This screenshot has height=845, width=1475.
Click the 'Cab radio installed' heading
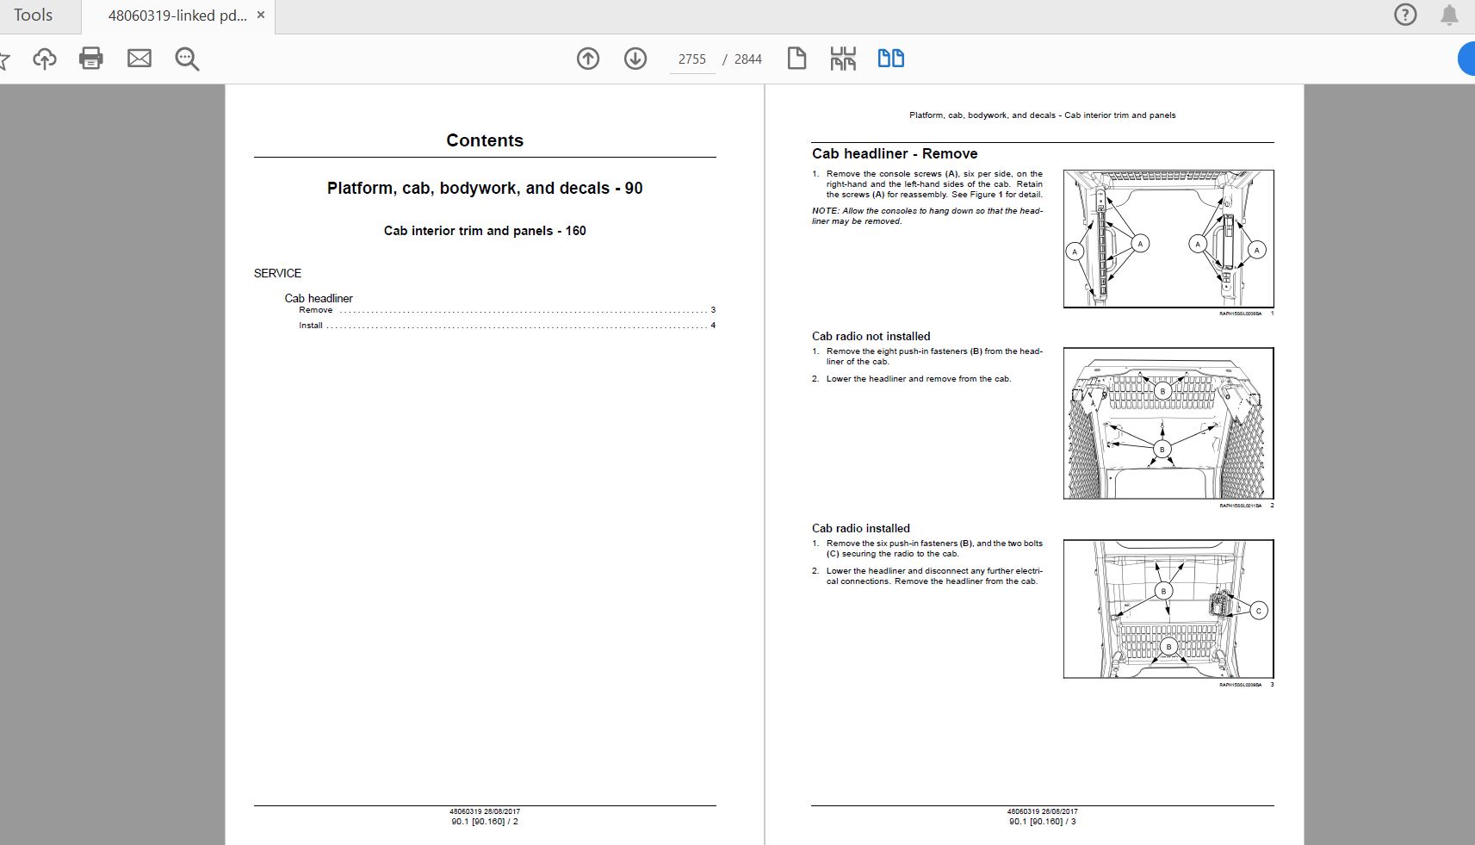[861, 529]
